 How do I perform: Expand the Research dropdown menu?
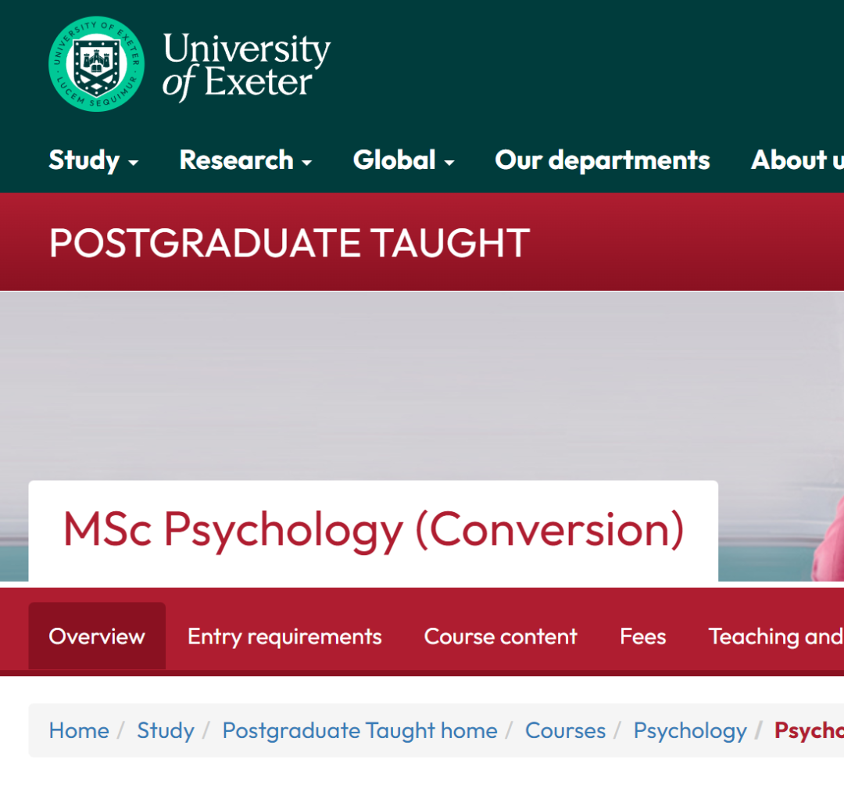[245, 160]
